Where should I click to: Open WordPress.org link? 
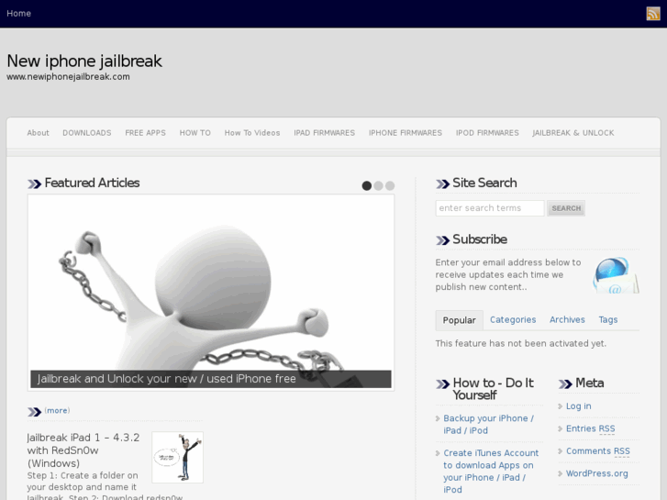pyautogui.click(x=596, y=473)
